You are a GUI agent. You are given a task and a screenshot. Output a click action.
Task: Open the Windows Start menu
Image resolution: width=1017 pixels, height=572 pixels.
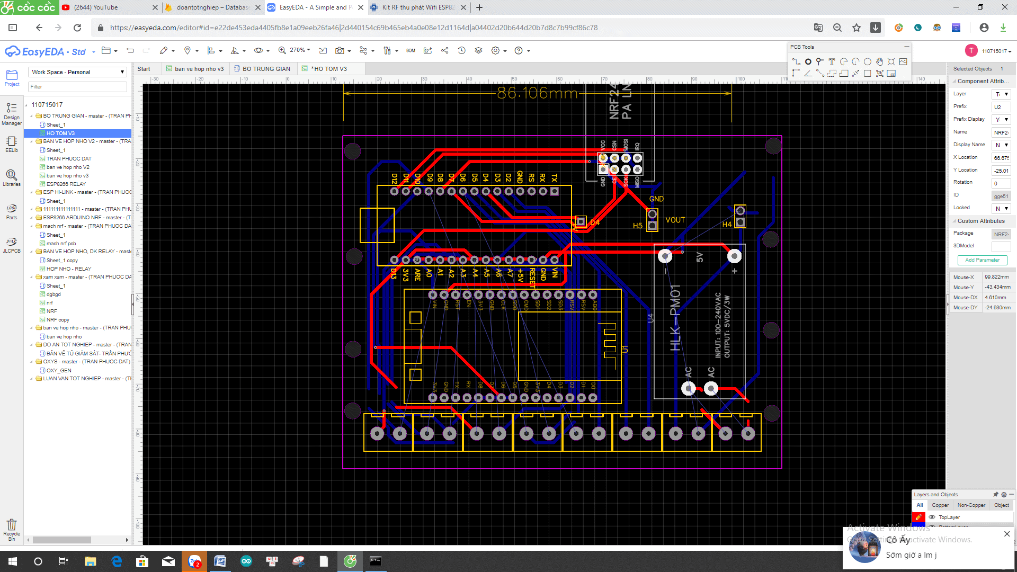click(x=13, y=561)
